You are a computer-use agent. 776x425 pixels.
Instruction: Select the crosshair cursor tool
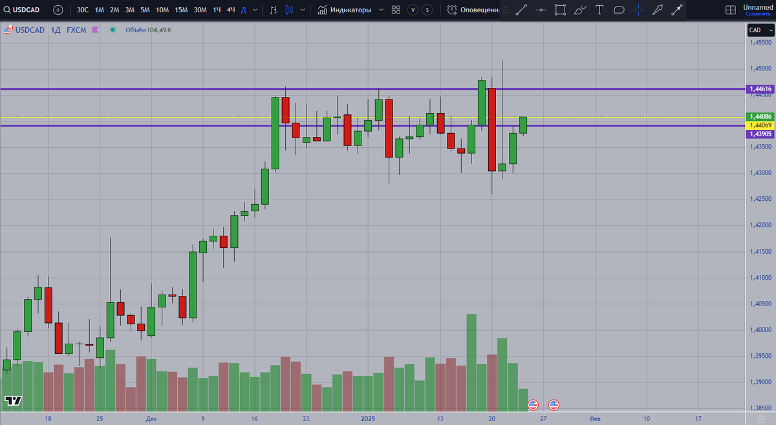coord(638,10)
